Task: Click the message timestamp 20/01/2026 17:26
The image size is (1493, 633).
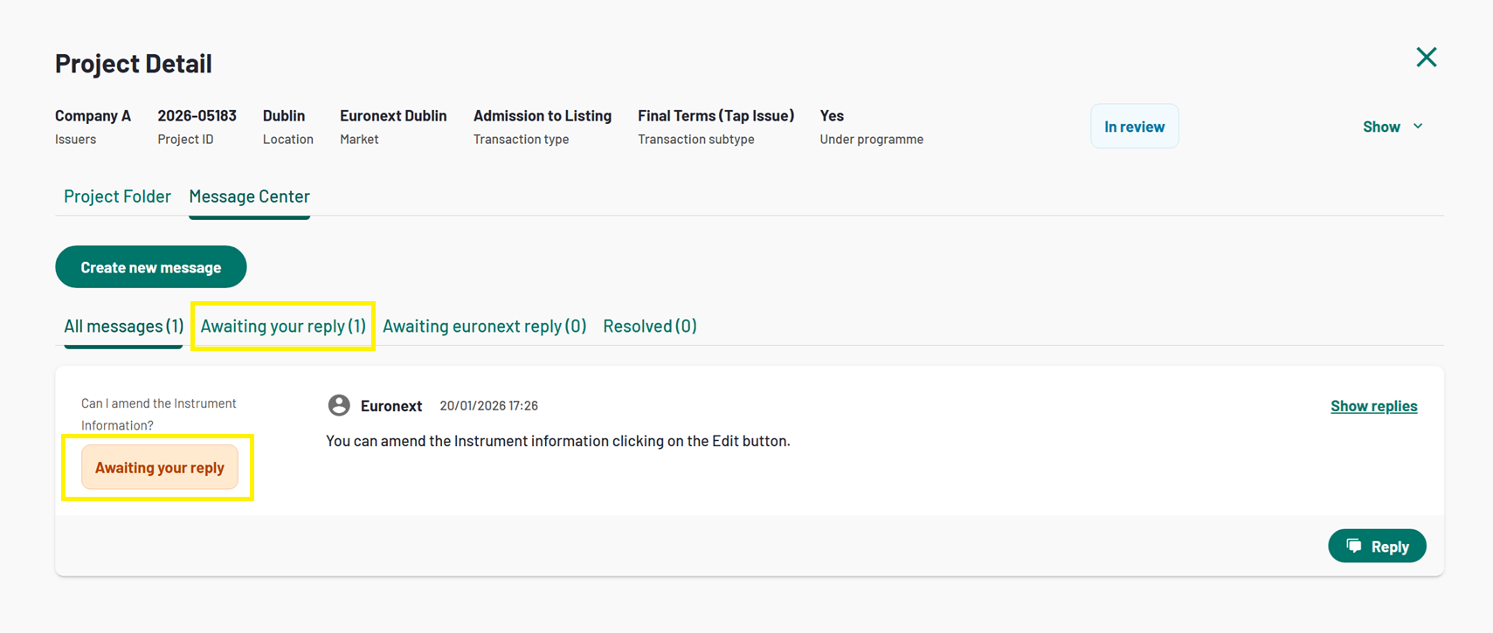Action: [488, 406]
